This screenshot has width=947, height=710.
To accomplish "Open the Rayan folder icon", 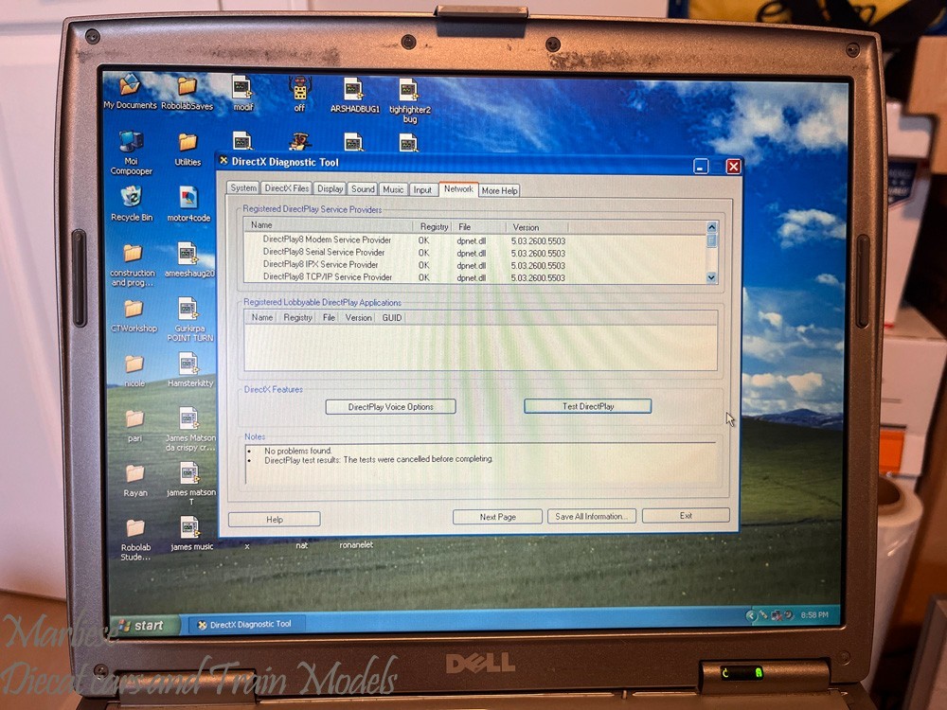I will pos(134,473).
